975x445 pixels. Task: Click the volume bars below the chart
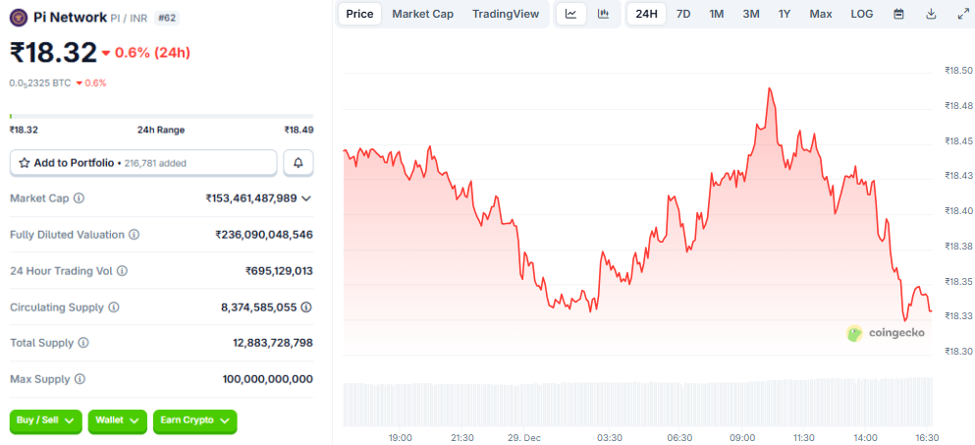point(638,402)
